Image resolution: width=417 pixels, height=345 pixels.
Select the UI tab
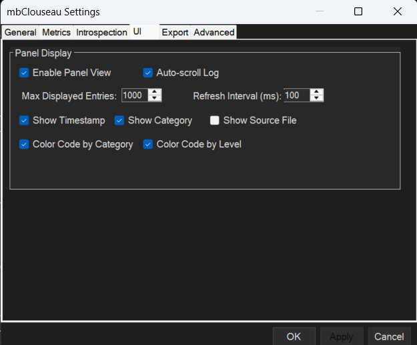pyautogui.click(x=144, y=31)
